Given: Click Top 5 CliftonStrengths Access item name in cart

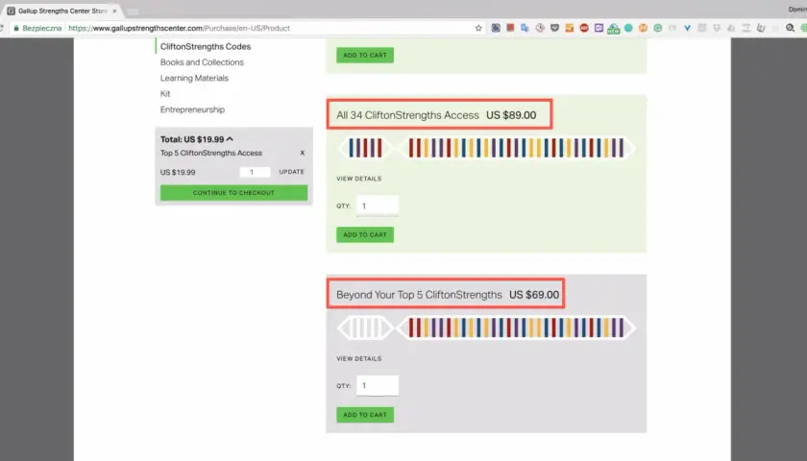Looking at the screenshot, I should [x=211, y=153].
